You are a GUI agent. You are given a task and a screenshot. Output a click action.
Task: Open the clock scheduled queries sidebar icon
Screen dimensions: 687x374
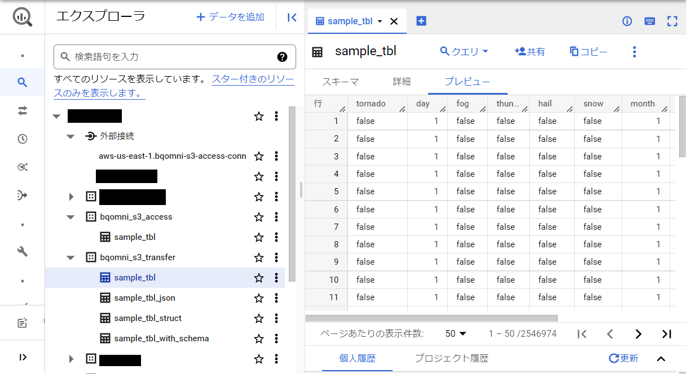(x=23, y=139)
